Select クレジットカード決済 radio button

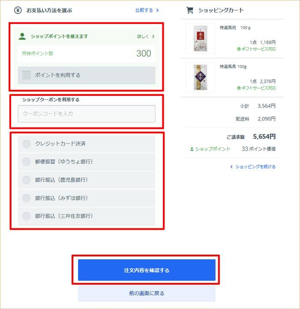(x=27, y=144)
